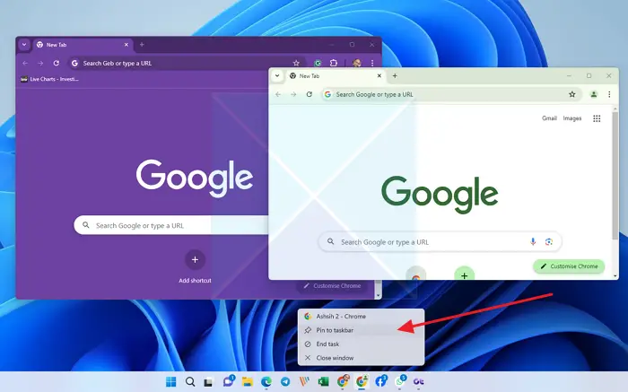628x392 pixels.
Task: Open the Gmail link
Action: tap(549, 118)
